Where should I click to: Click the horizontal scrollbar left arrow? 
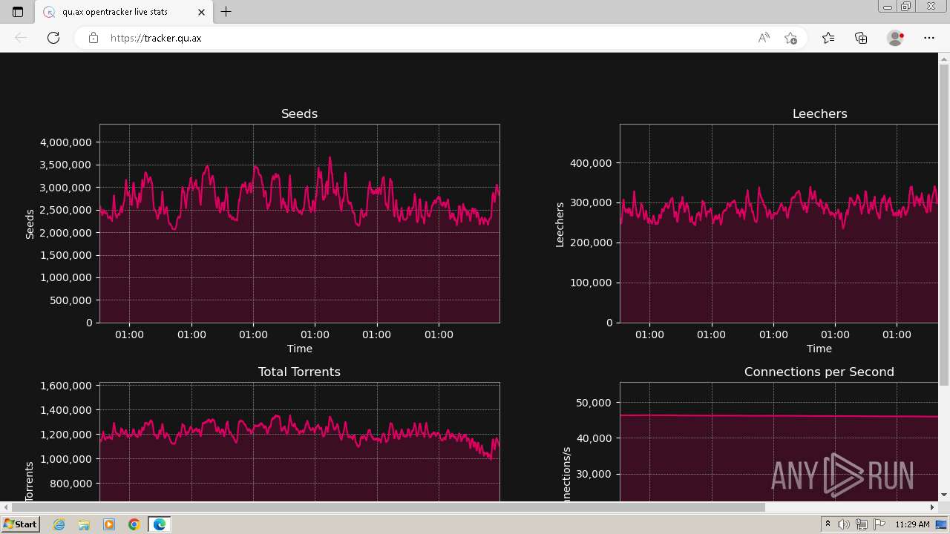pyautogui.click(x=6, y=507)
